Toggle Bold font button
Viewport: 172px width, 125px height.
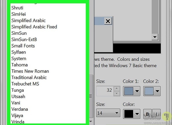(147, 114)
